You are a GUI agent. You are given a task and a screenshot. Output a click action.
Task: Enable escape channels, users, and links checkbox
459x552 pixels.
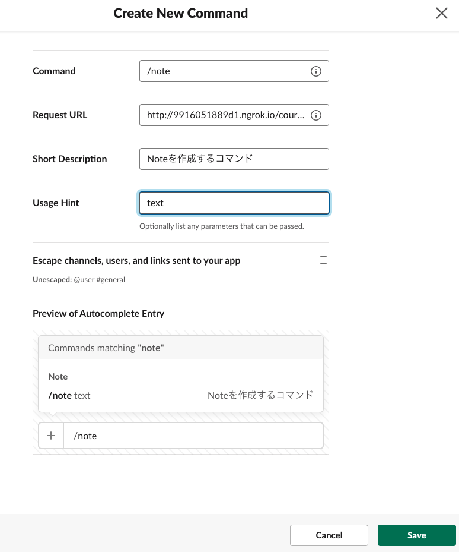323,260
